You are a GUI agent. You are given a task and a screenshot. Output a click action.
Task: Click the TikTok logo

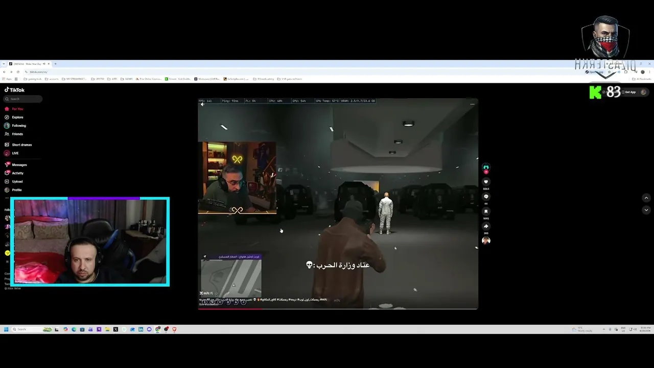pyautogui.click(x=15, y=90)
